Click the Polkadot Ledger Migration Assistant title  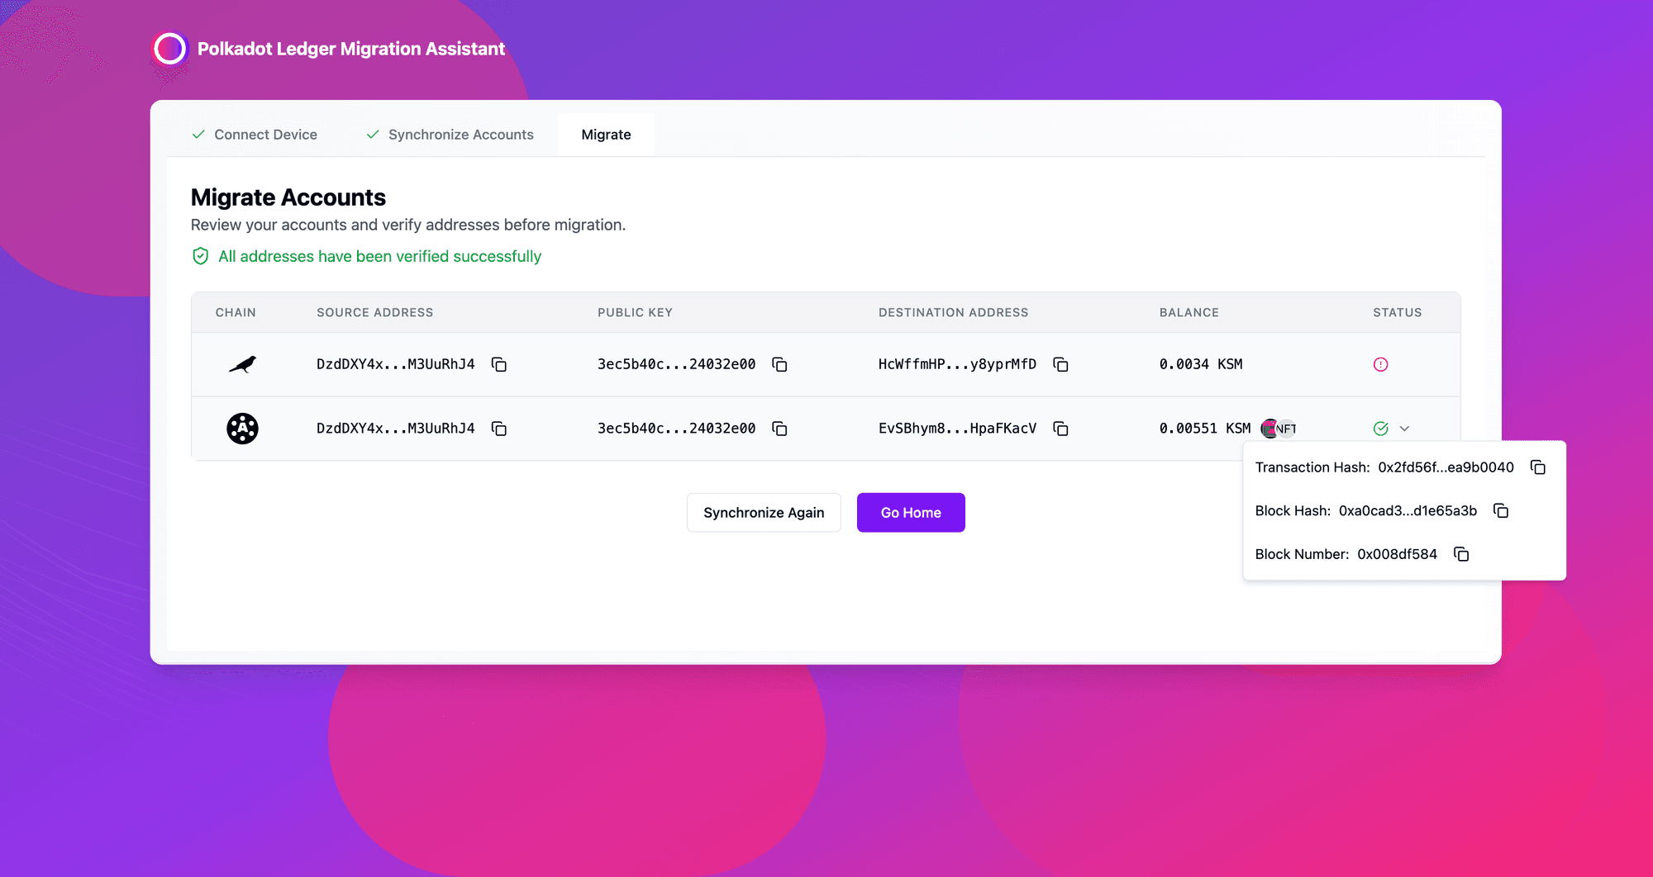pyautogui.click(x=351, y=49)
